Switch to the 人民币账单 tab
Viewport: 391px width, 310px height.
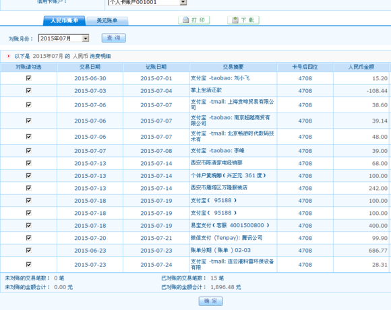click(64, 20)
